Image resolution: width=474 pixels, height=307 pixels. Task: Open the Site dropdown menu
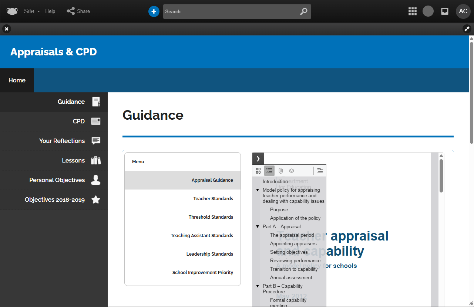pos(31,11)
